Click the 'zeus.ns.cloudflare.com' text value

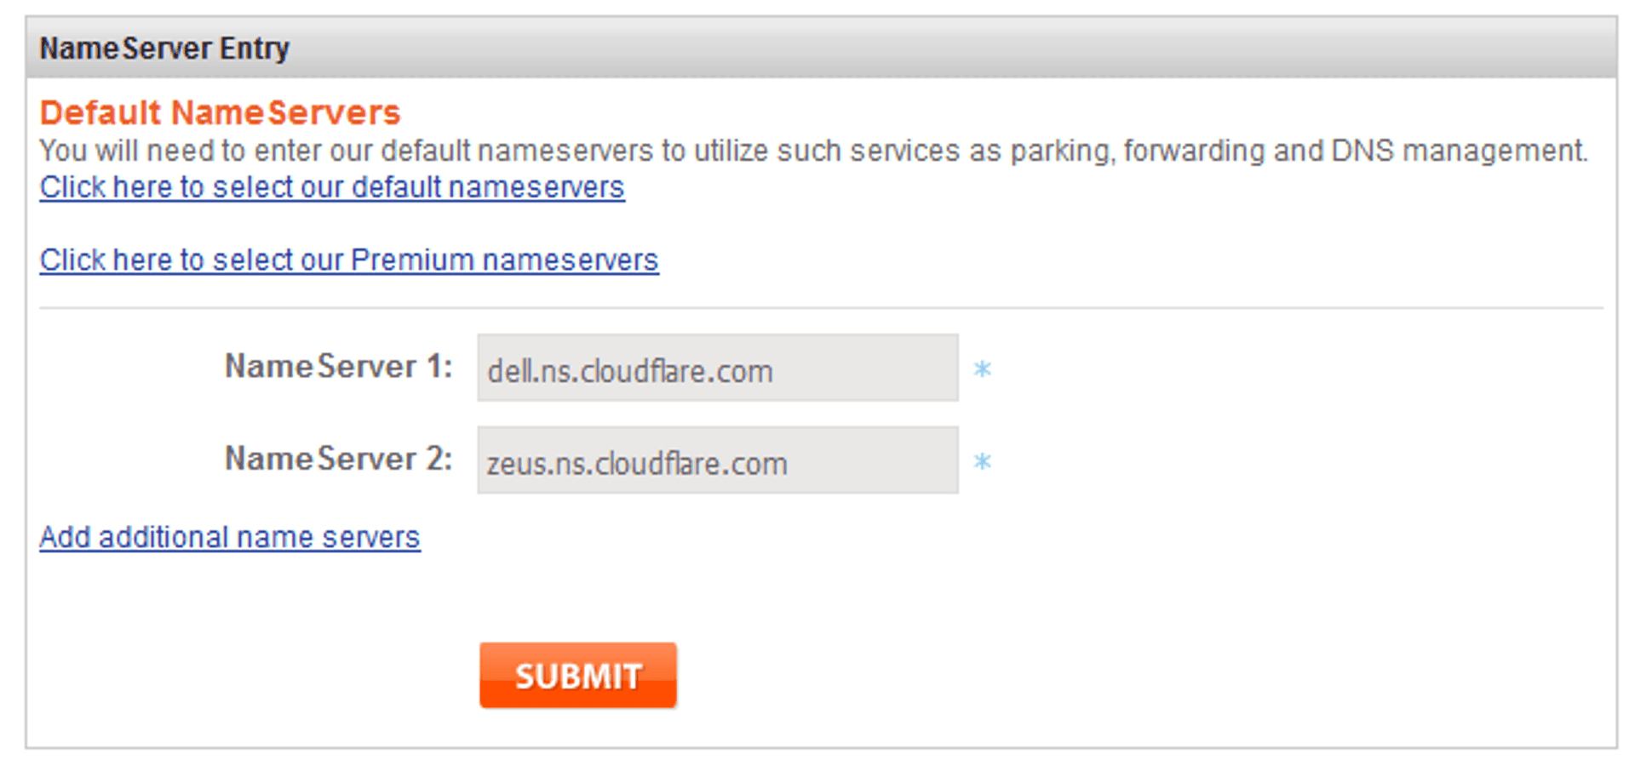[x=637, y=465]
